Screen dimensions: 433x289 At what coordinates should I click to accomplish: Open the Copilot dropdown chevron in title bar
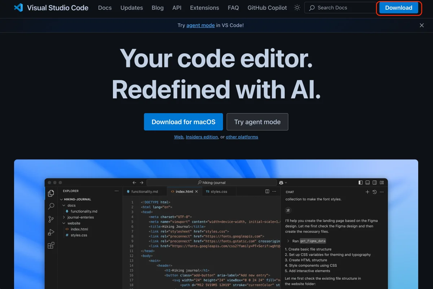click(286, 183)
